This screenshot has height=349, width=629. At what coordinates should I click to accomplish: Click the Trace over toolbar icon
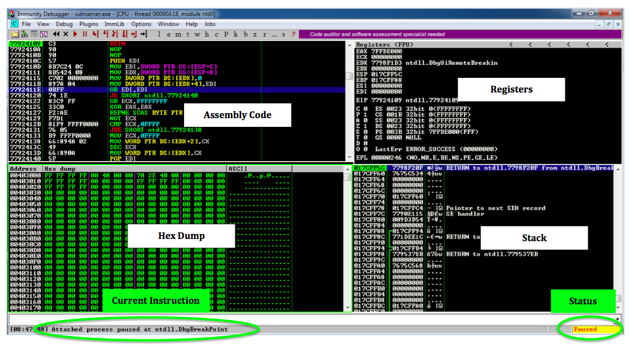coord(125,34)
